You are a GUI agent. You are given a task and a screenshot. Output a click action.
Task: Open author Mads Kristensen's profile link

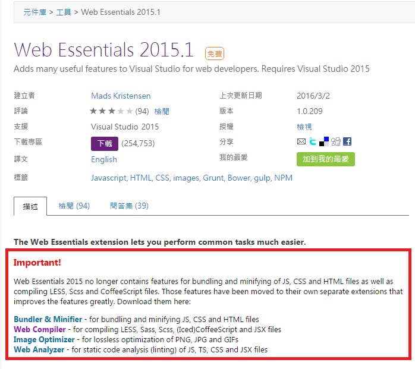pos(121,96)
